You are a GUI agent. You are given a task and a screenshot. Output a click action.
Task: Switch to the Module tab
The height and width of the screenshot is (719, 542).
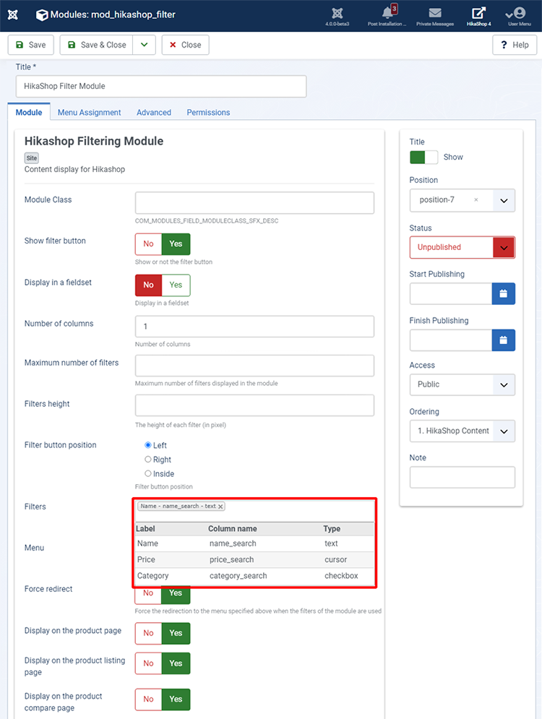[29, 112]
